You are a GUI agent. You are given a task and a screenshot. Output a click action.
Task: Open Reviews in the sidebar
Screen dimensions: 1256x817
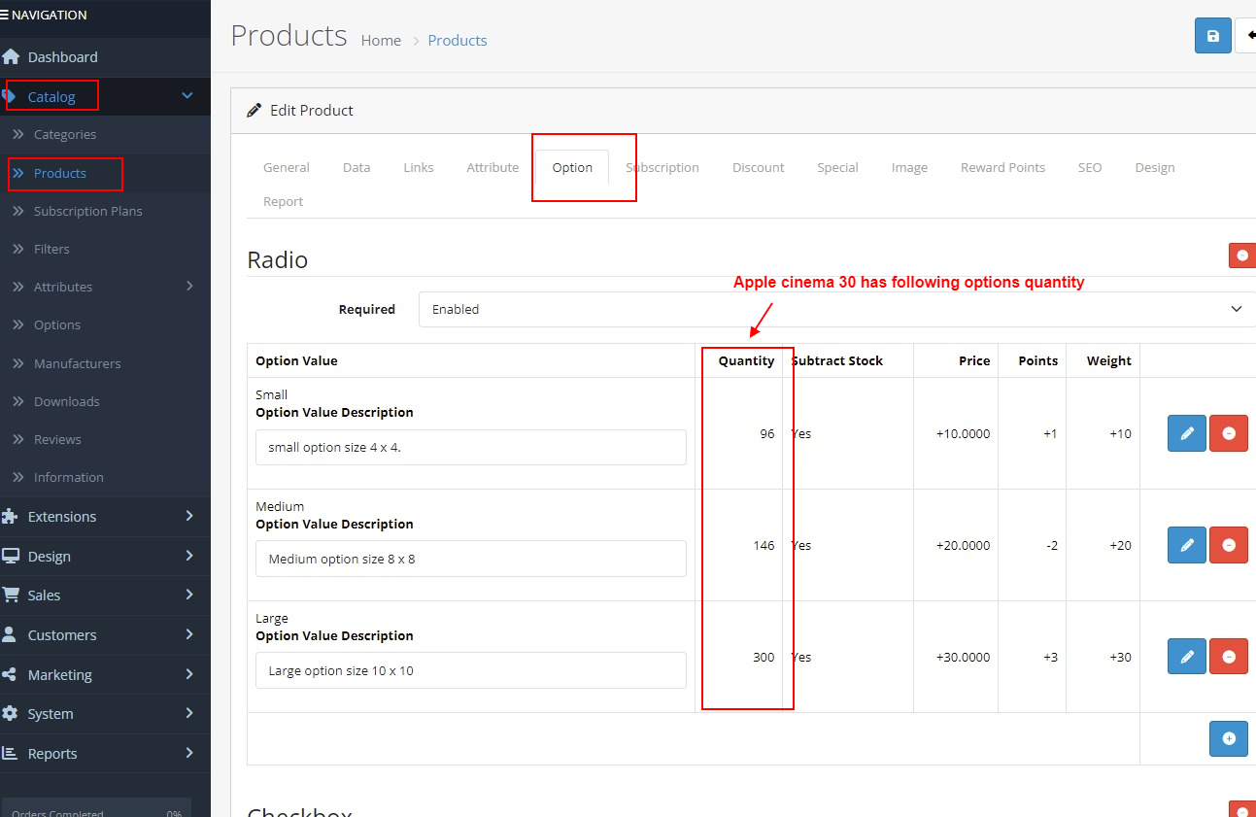pos(57,439)
